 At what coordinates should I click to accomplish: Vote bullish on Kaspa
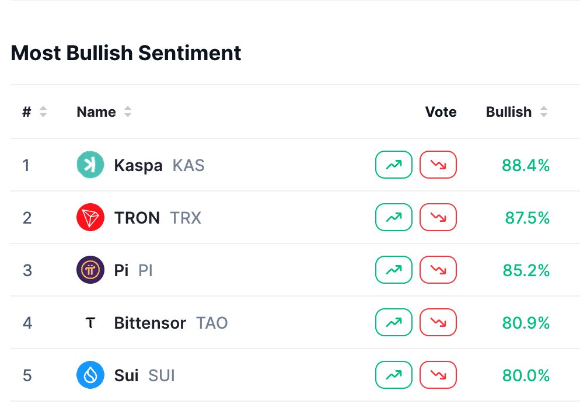click(x=394, y=165)
